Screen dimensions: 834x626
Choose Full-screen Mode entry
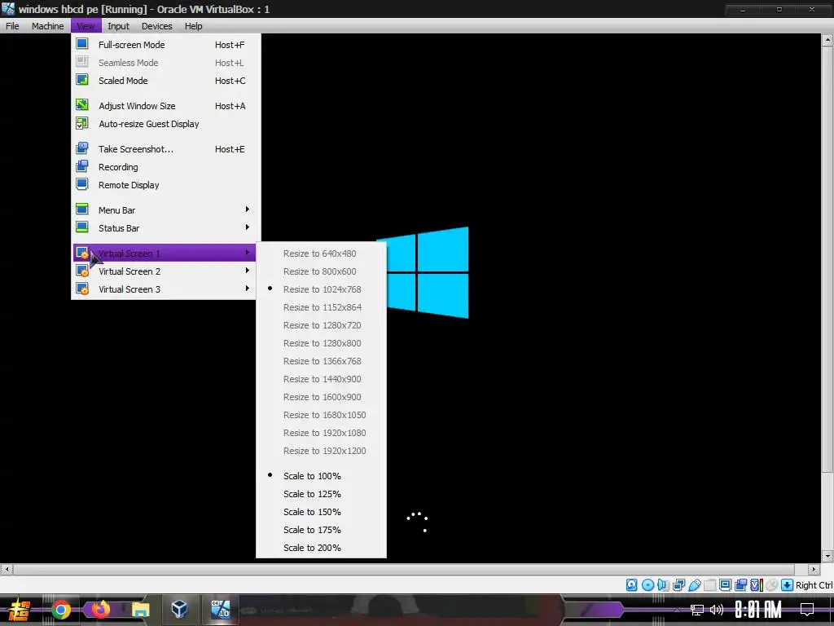click(x=166, y=45)
